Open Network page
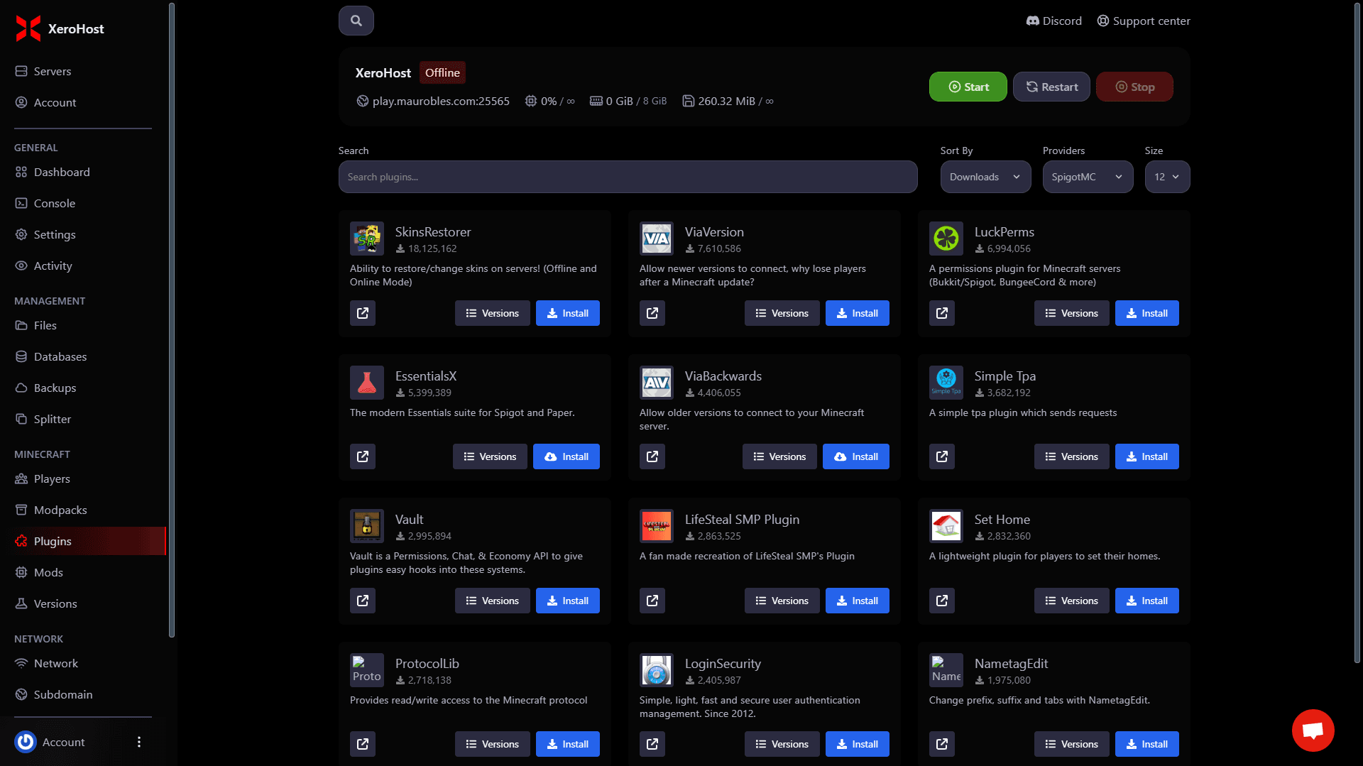 [83, 663]
